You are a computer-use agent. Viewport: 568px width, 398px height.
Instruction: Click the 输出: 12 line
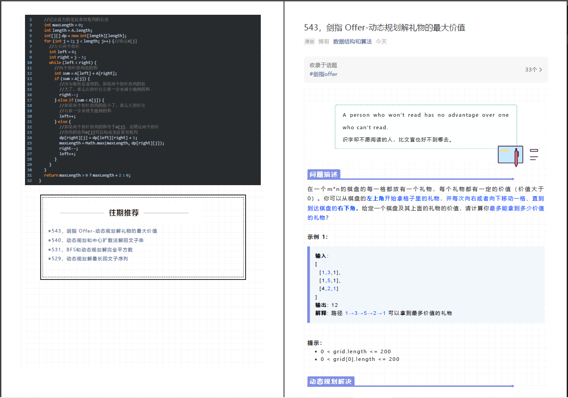326,305
